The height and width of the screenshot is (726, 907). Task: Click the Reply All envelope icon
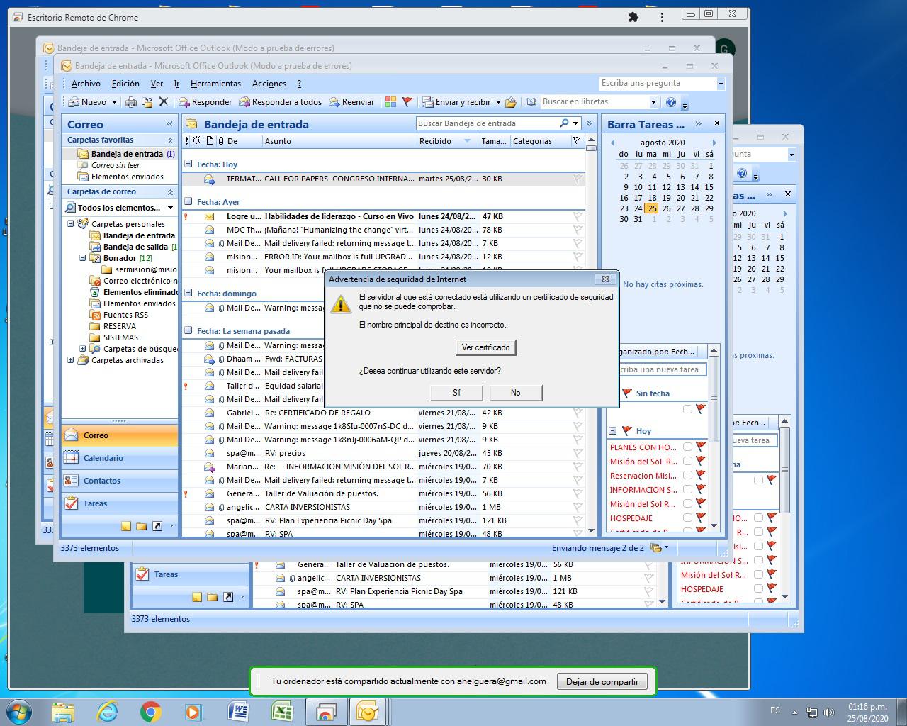(x=245, y=102)
